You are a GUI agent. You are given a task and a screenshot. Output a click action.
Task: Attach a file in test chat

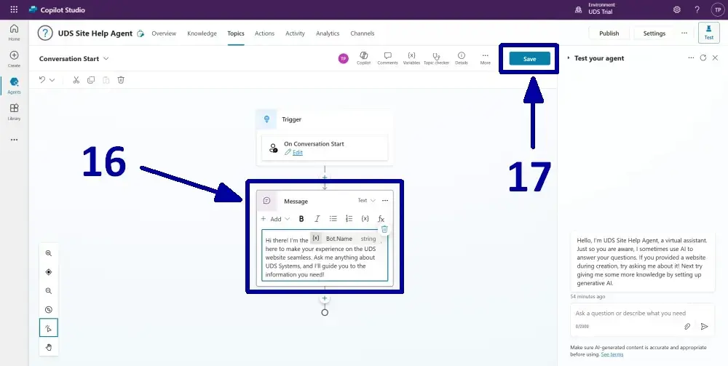click(687, 327)
